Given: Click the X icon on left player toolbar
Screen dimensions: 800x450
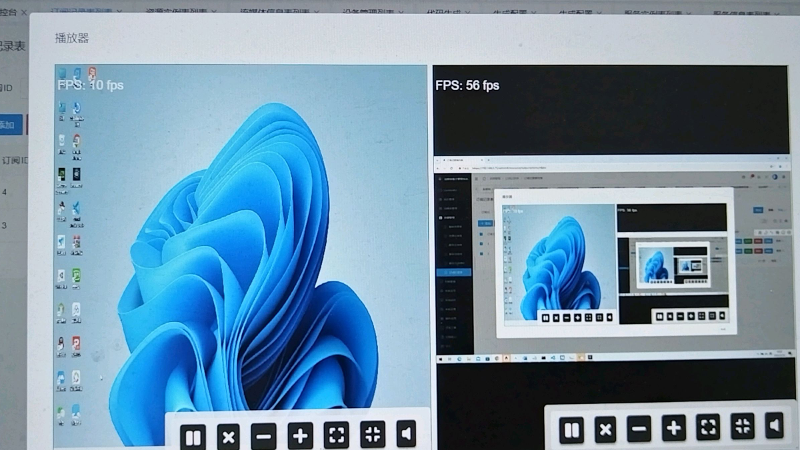Looking at the screenshot, I should pos(229,437).
